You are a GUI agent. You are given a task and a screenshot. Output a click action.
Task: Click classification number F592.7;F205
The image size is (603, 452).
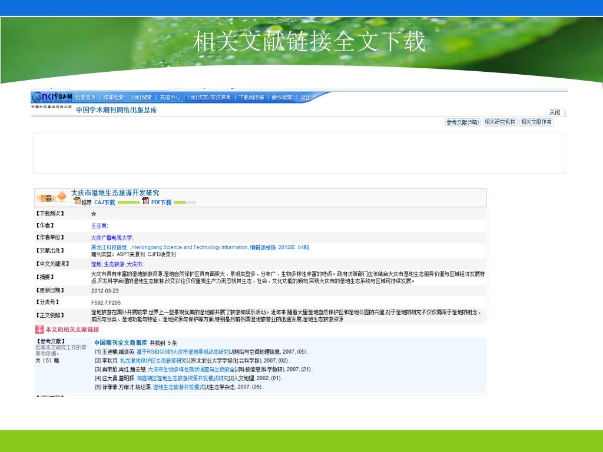click(106, 303)
